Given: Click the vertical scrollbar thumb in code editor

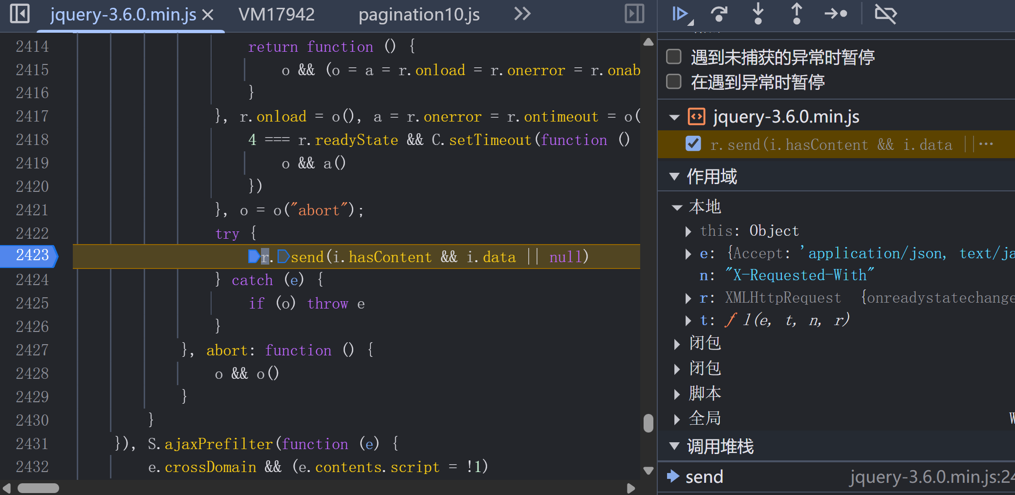Looking at the screenshot, I should (x=648, y=423).
